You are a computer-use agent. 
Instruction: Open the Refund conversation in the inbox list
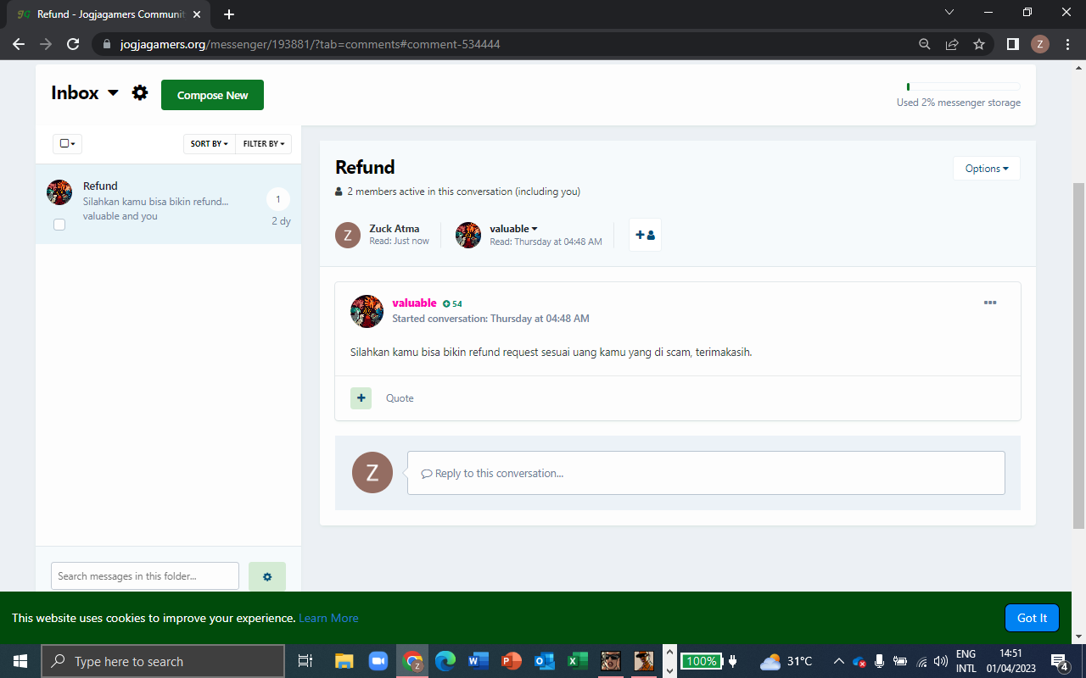tap(168, 204)
